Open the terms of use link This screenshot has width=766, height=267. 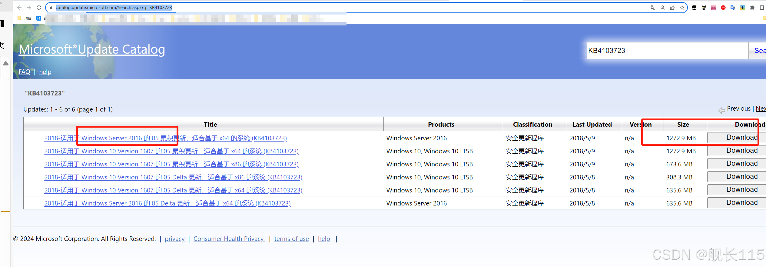(291, 239)
